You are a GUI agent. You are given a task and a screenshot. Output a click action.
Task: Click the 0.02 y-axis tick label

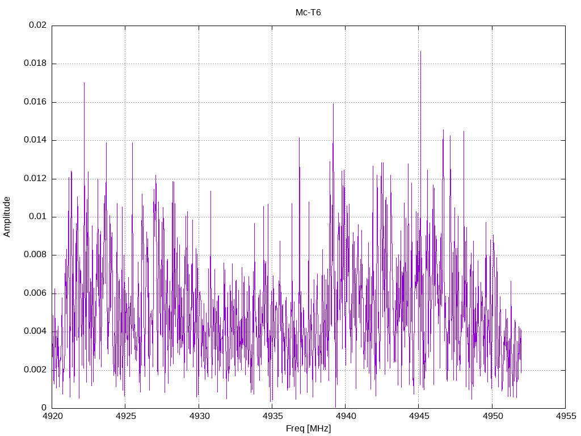click(38, 25)
